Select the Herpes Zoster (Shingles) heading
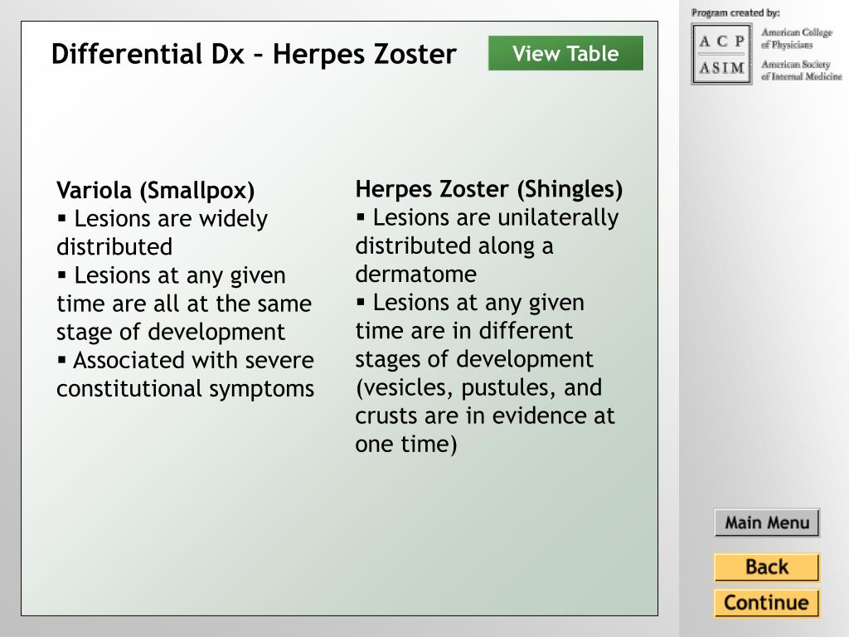This screenshot has width=849, height=637. tap(489, 189)
